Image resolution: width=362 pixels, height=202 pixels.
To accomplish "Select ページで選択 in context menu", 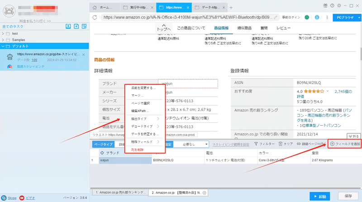I will pyautogui.click(x=140, y=103).
